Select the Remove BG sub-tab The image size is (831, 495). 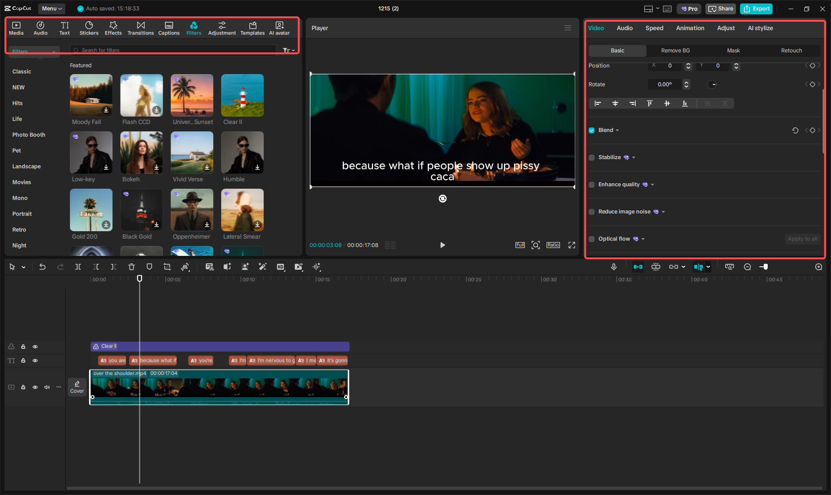(x=675, y=50)
